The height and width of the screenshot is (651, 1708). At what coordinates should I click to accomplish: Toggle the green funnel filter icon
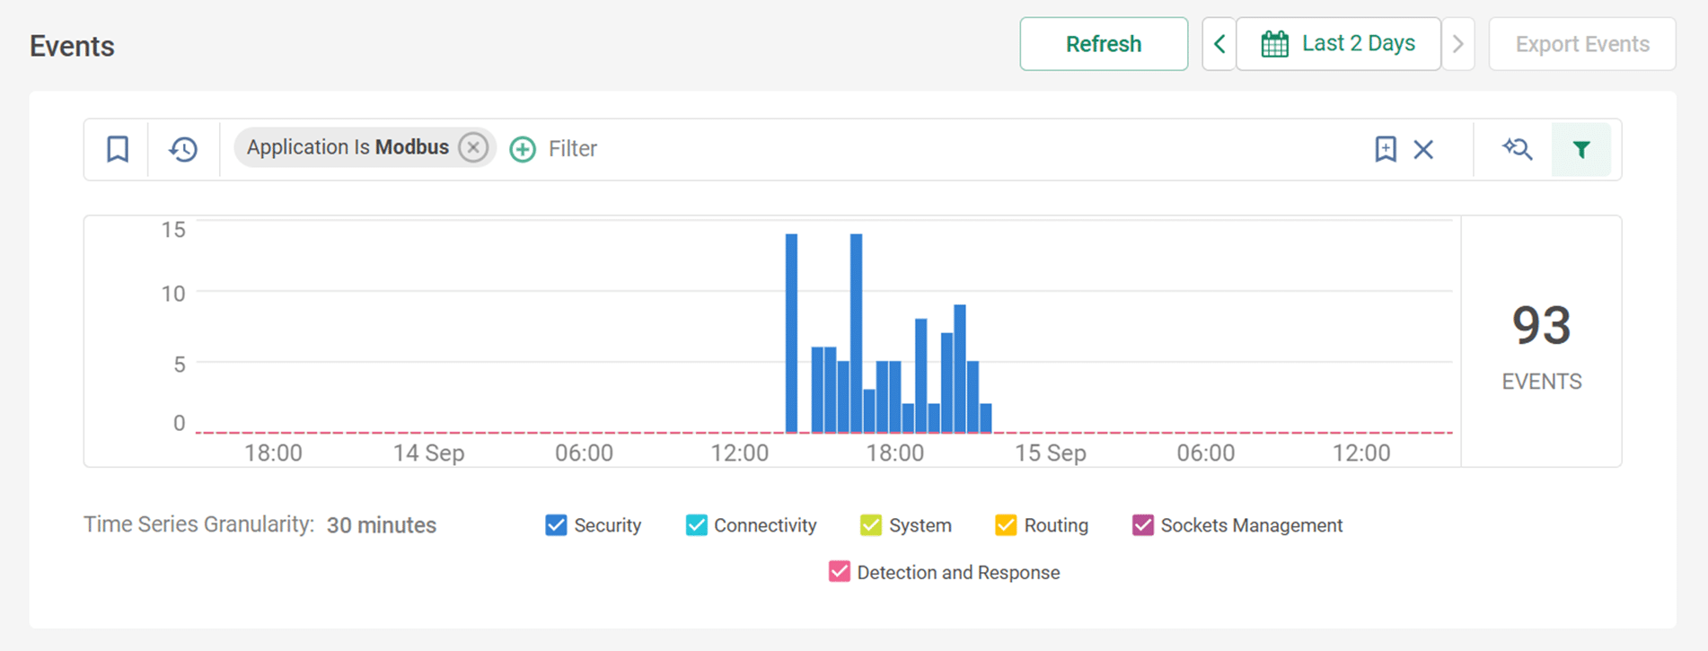1580,149
